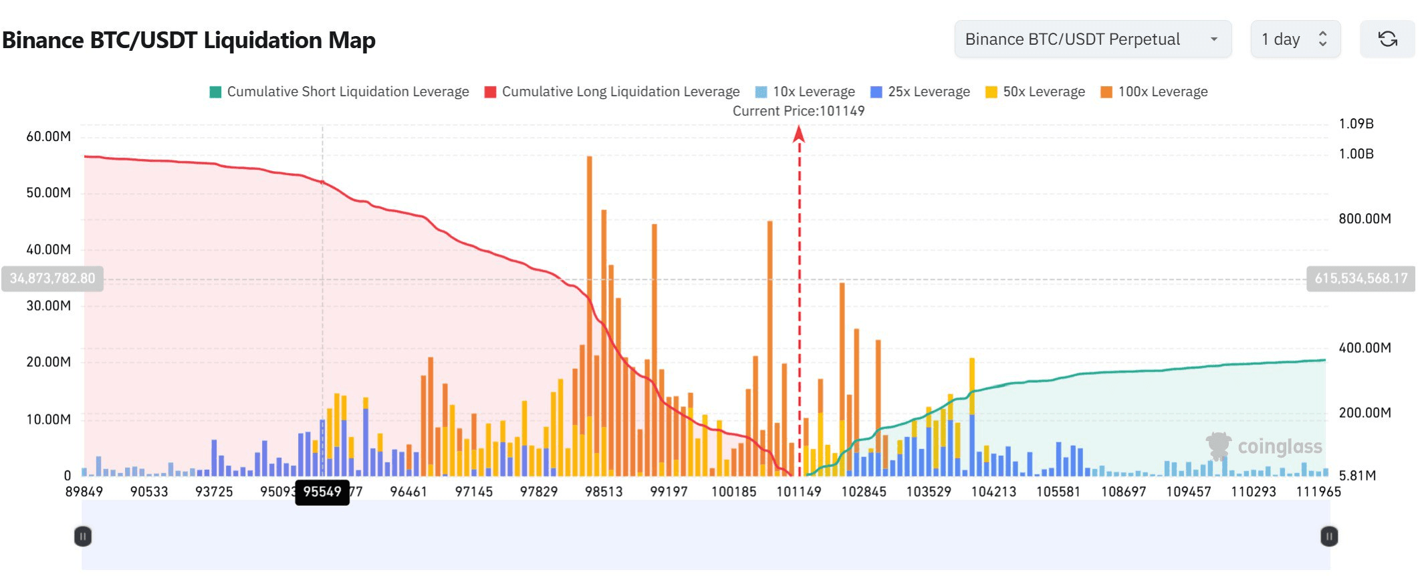The width and height of the screenshot is (1420, 576).
Task: Click the 25x Leverage blue legend swatch
Action: 876,92
